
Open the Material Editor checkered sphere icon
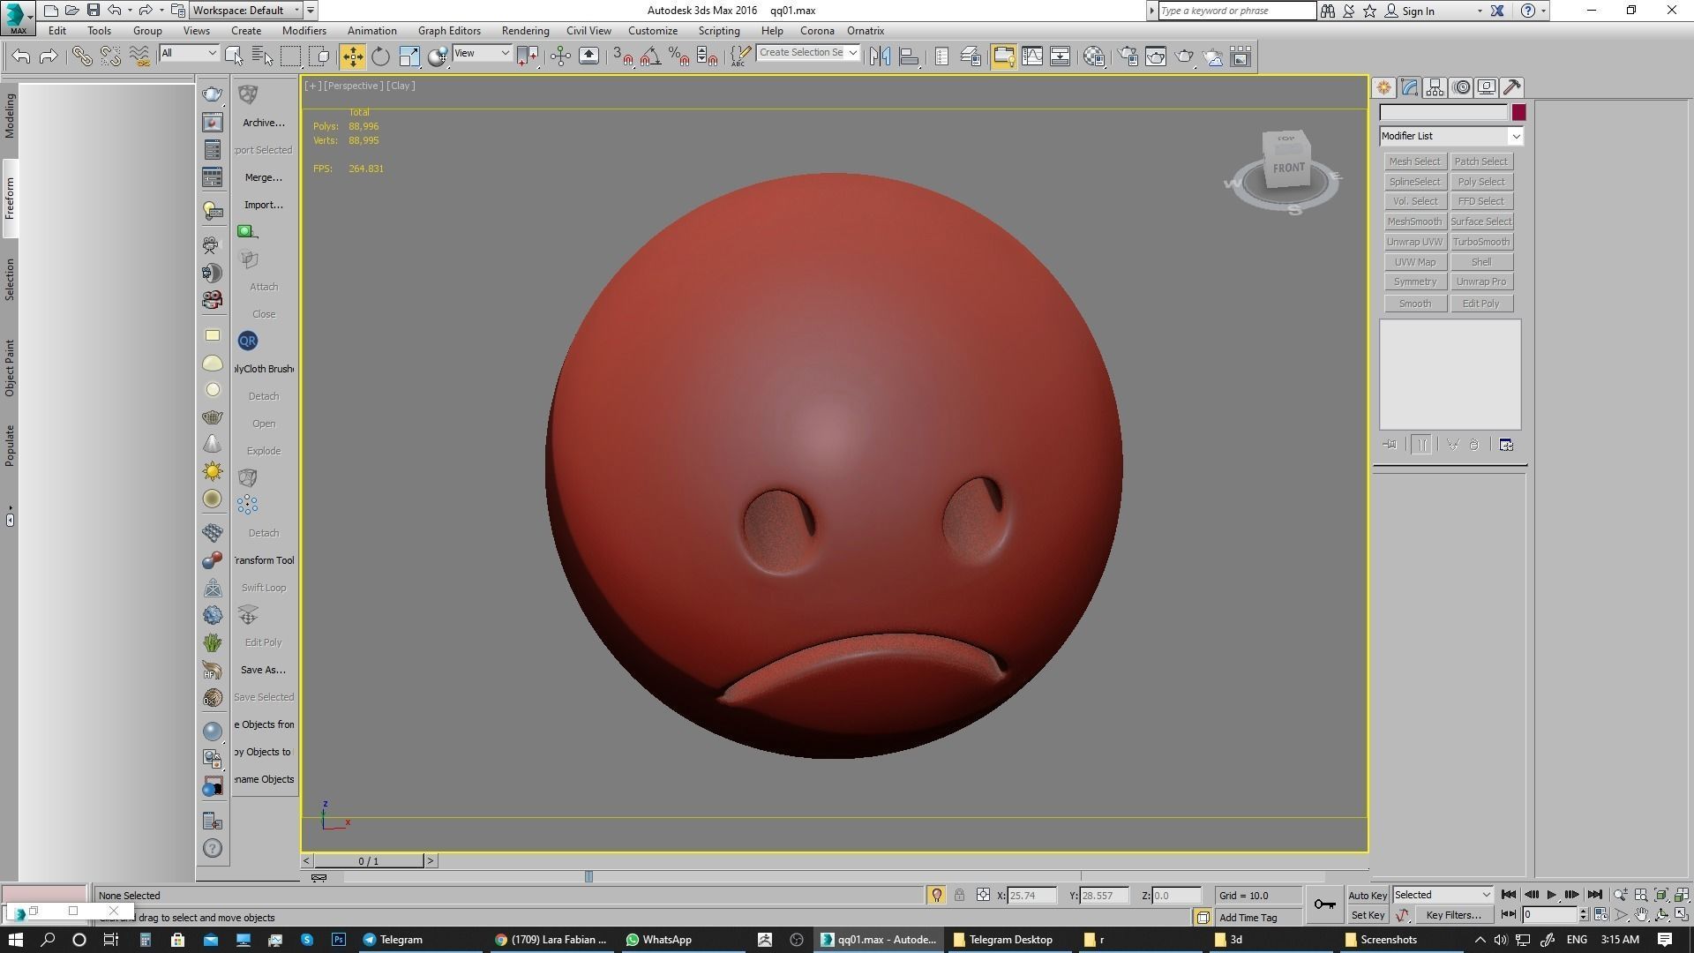coord(1094,56)
